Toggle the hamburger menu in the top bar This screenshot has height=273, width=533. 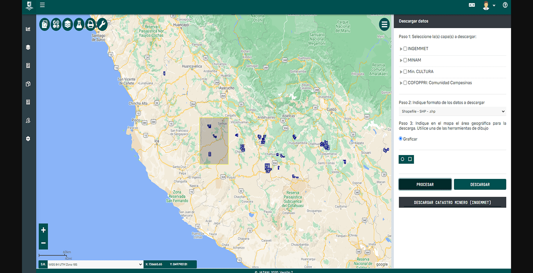pyautogui.click(x=42, y=5)
